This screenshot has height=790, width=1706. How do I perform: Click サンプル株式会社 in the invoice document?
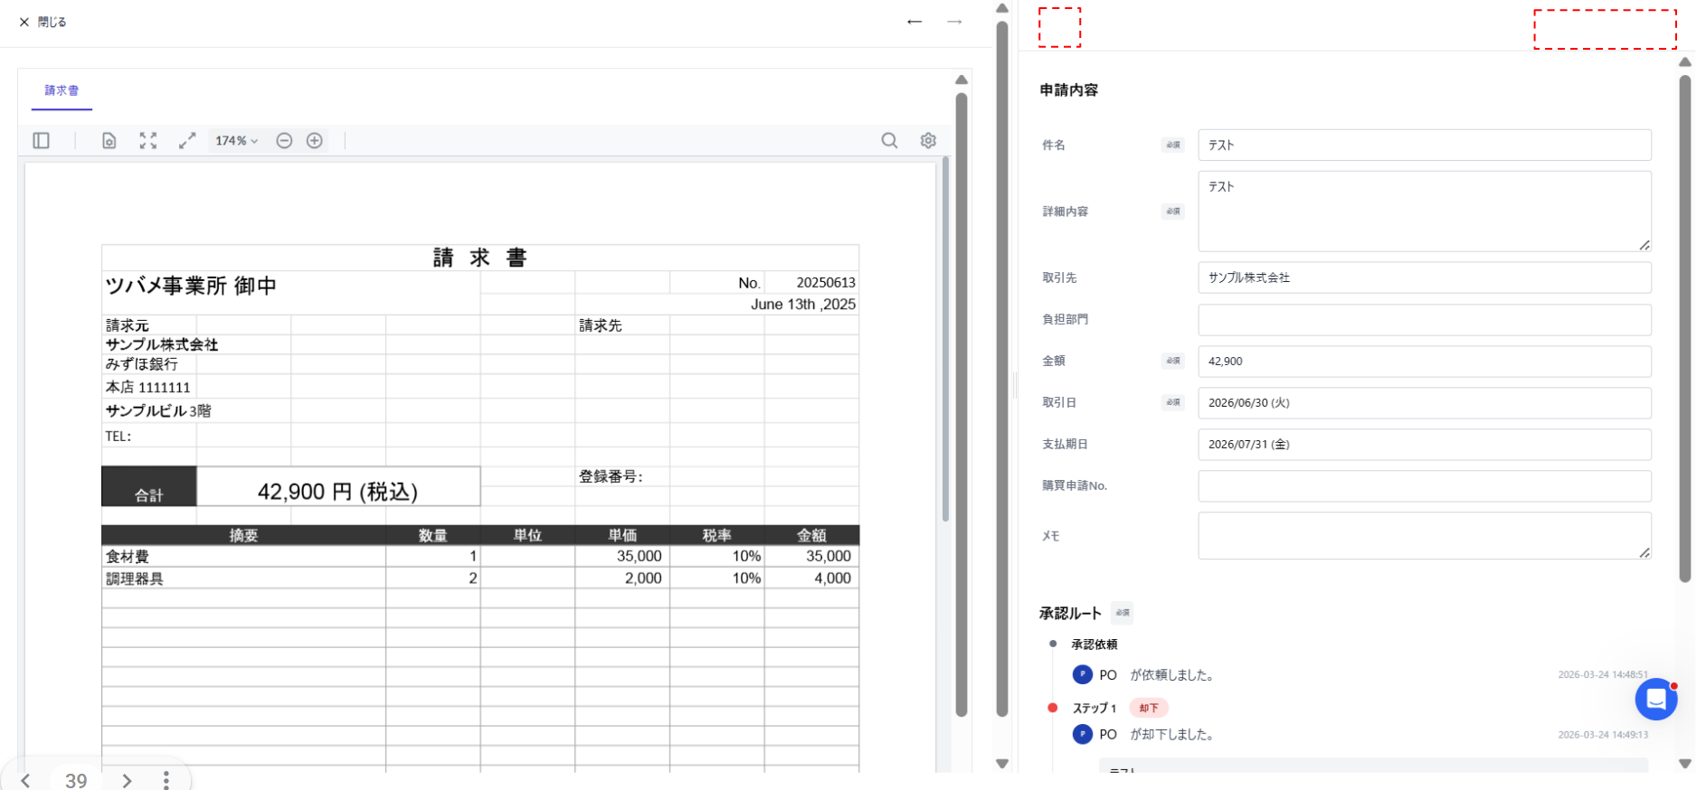coord(162,344)
